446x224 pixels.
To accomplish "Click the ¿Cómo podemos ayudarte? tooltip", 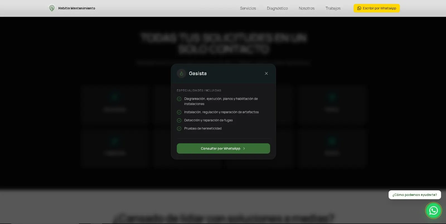I will (415, 195).
